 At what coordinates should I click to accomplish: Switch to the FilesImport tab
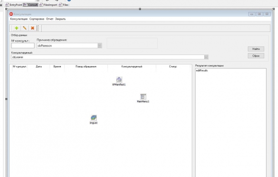(x=48, y=5)
